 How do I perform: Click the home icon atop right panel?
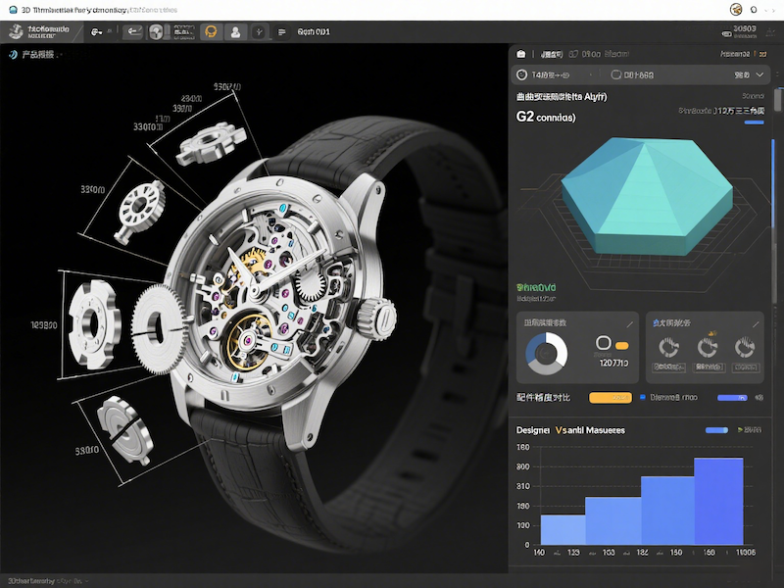tap(521, 54)
